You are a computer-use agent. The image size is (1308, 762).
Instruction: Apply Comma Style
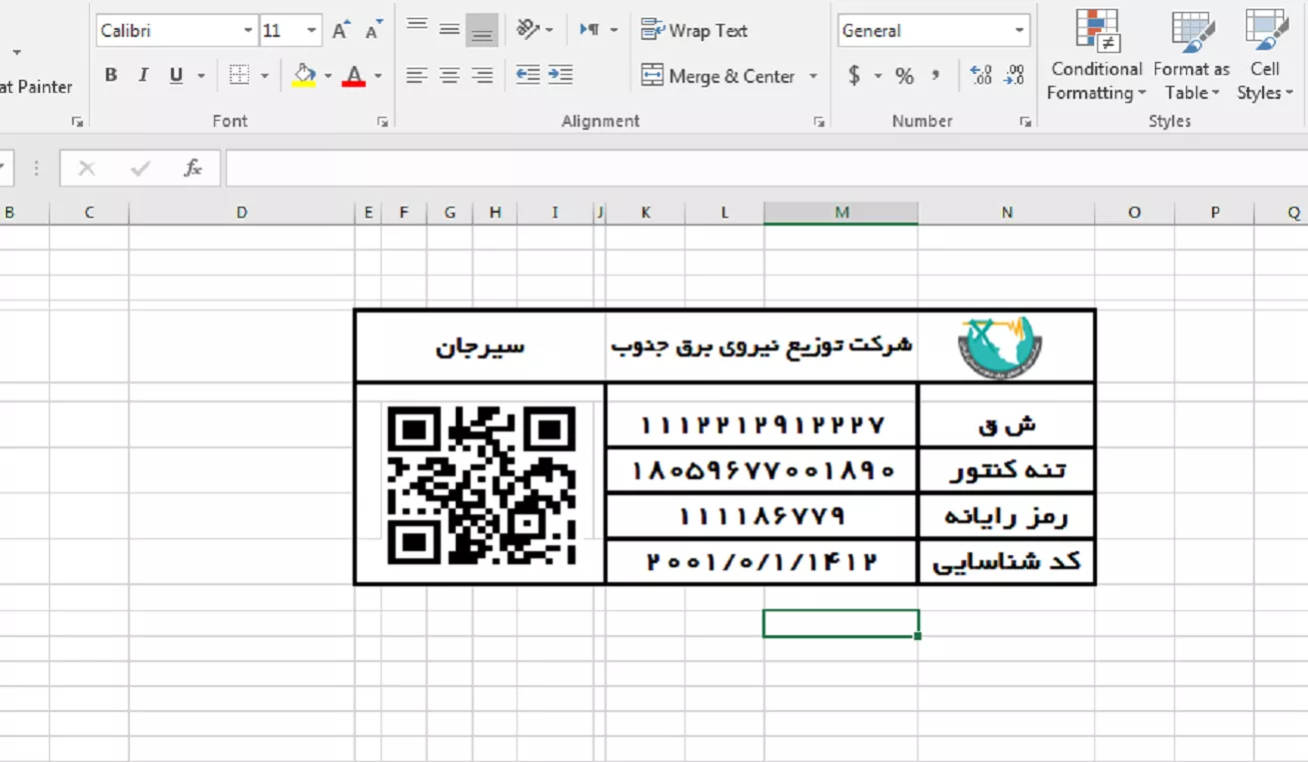click(x=935, y=76)
